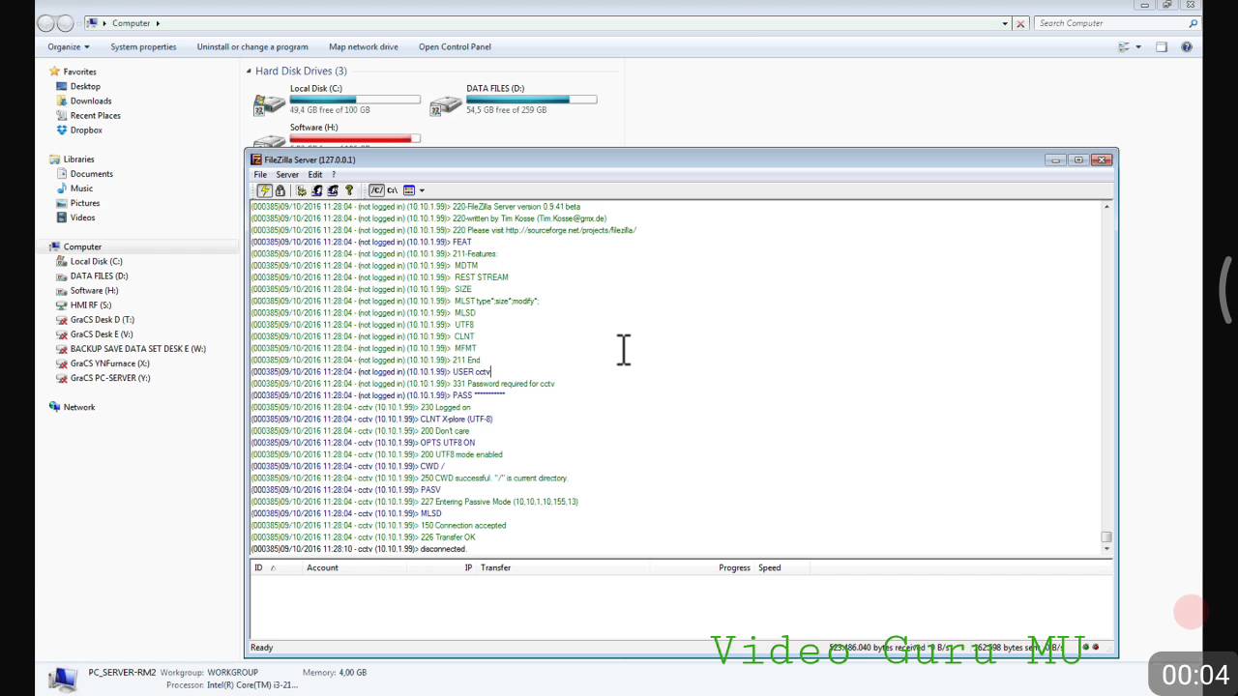Click log scrollbar up arrow
This screenshot has height=696, width=1238.
(1106, 207)
